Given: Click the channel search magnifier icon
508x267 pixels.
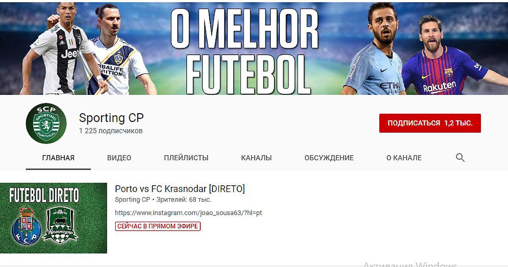Looking at the screenshot, I should coord(460,158).
